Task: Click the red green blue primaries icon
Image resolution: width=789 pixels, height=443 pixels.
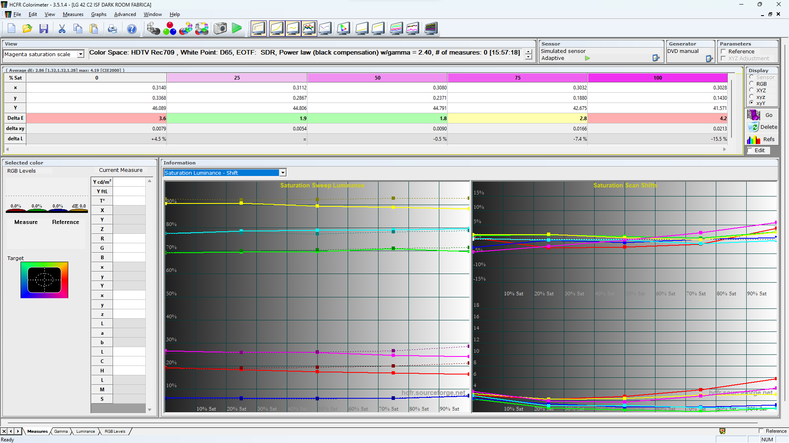Action: [169, 29]
